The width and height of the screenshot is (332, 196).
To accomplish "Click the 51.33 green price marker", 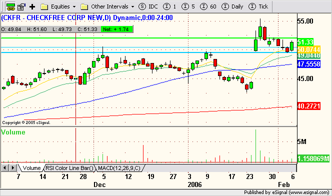I will pos(305,42).
